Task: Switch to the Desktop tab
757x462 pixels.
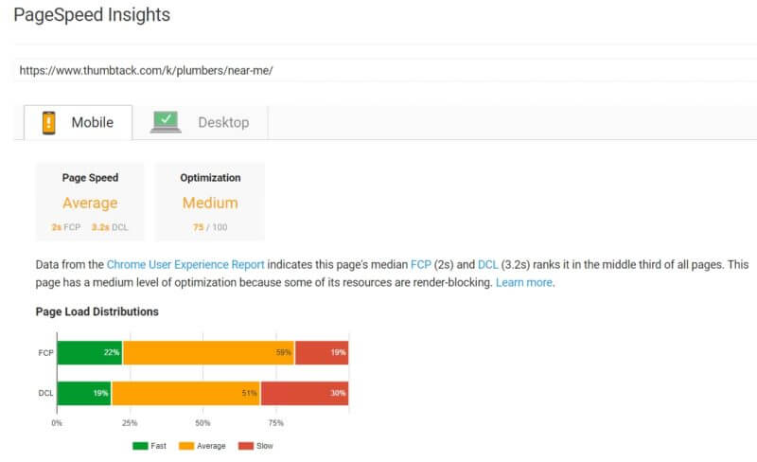Action: tap(200, 123)
